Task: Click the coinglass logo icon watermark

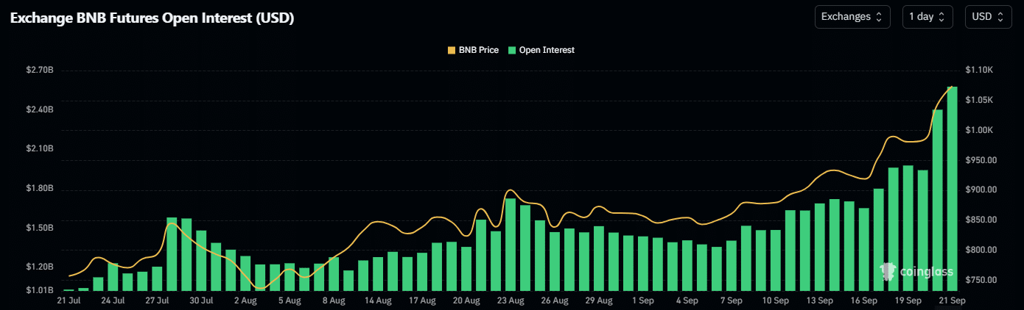Action: point(888,271)
